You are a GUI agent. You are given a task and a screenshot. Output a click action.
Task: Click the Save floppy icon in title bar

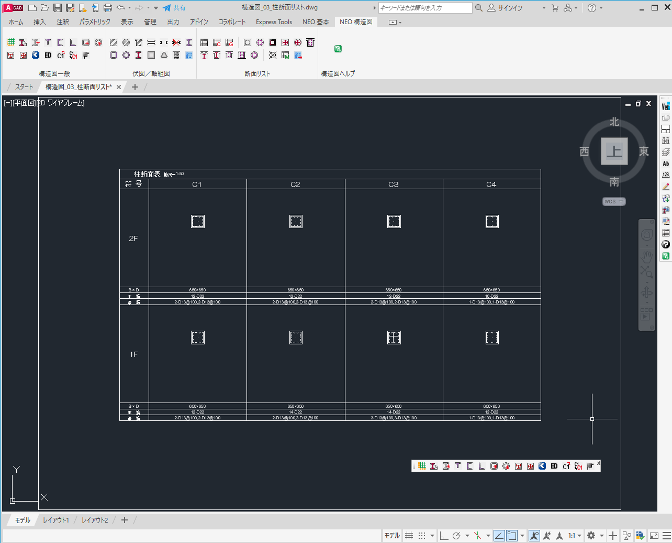[58, 8]
